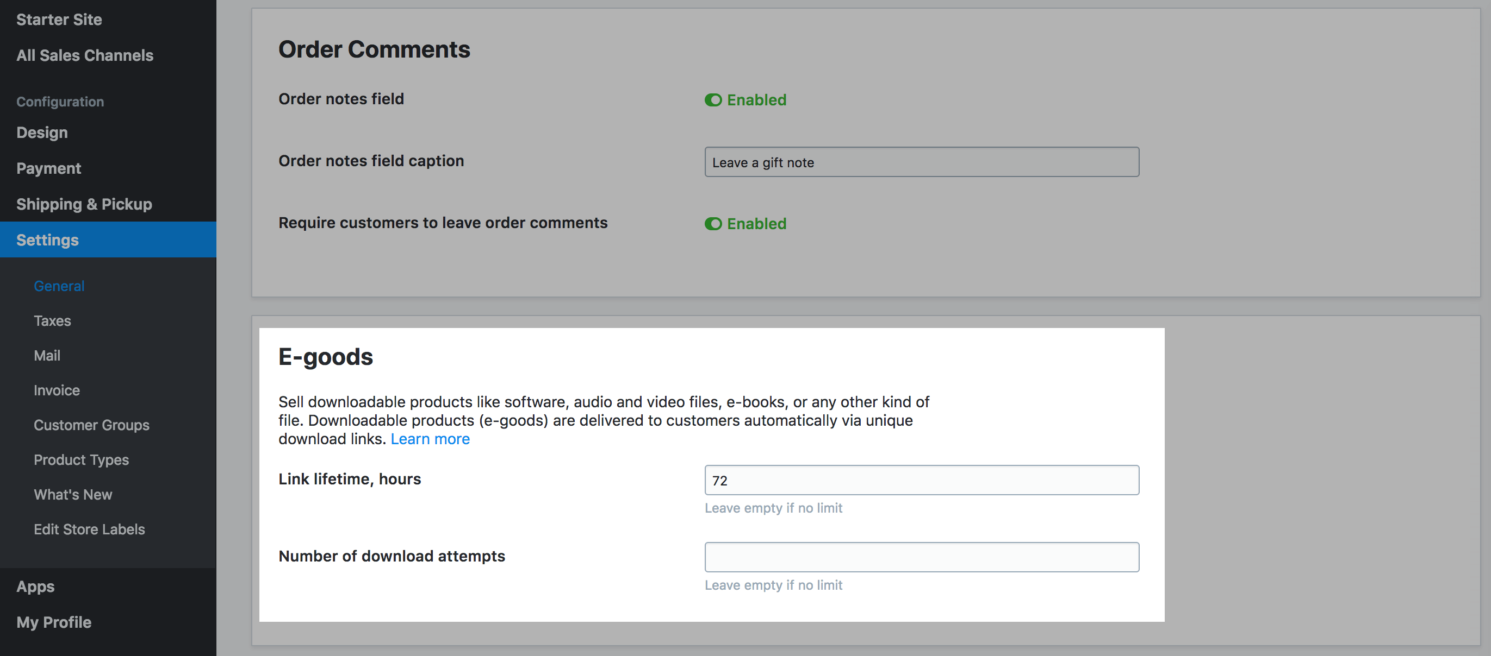The width and height of the screenshot is (1491, 656).
Task: Click the Link lifetime hours field
Action: point(921,480)
